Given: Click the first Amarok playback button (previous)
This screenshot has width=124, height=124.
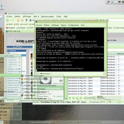Looking at the screenshot, I should [x=70, y=98].
